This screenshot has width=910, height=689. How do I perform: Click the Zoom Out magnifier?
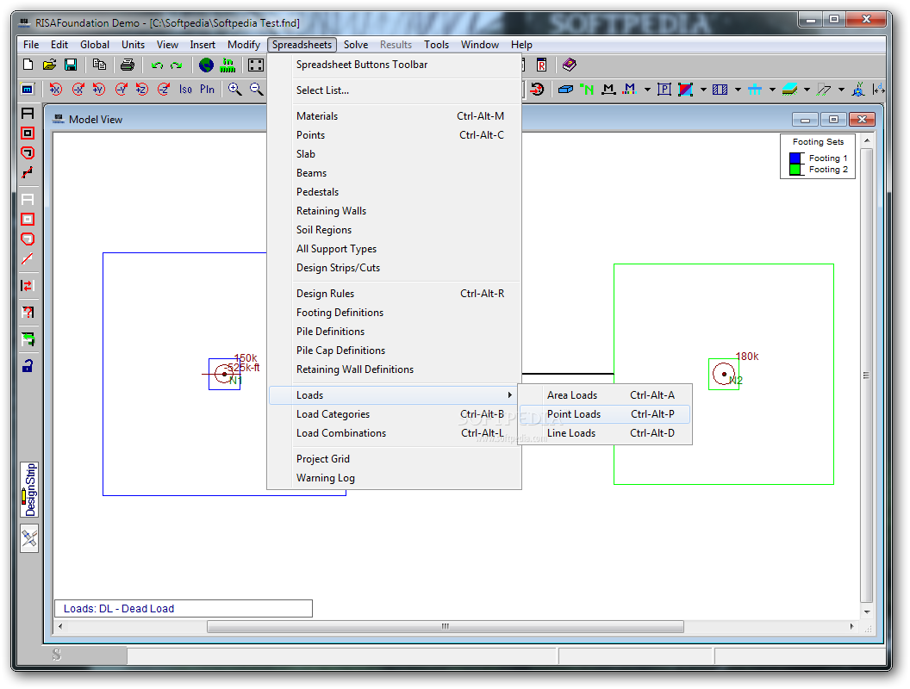pyautogui.click(x=257, y=90)
